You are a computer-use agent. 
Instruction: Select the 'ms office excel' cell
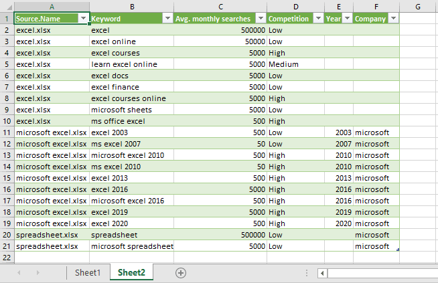click(x=131, y=121)
